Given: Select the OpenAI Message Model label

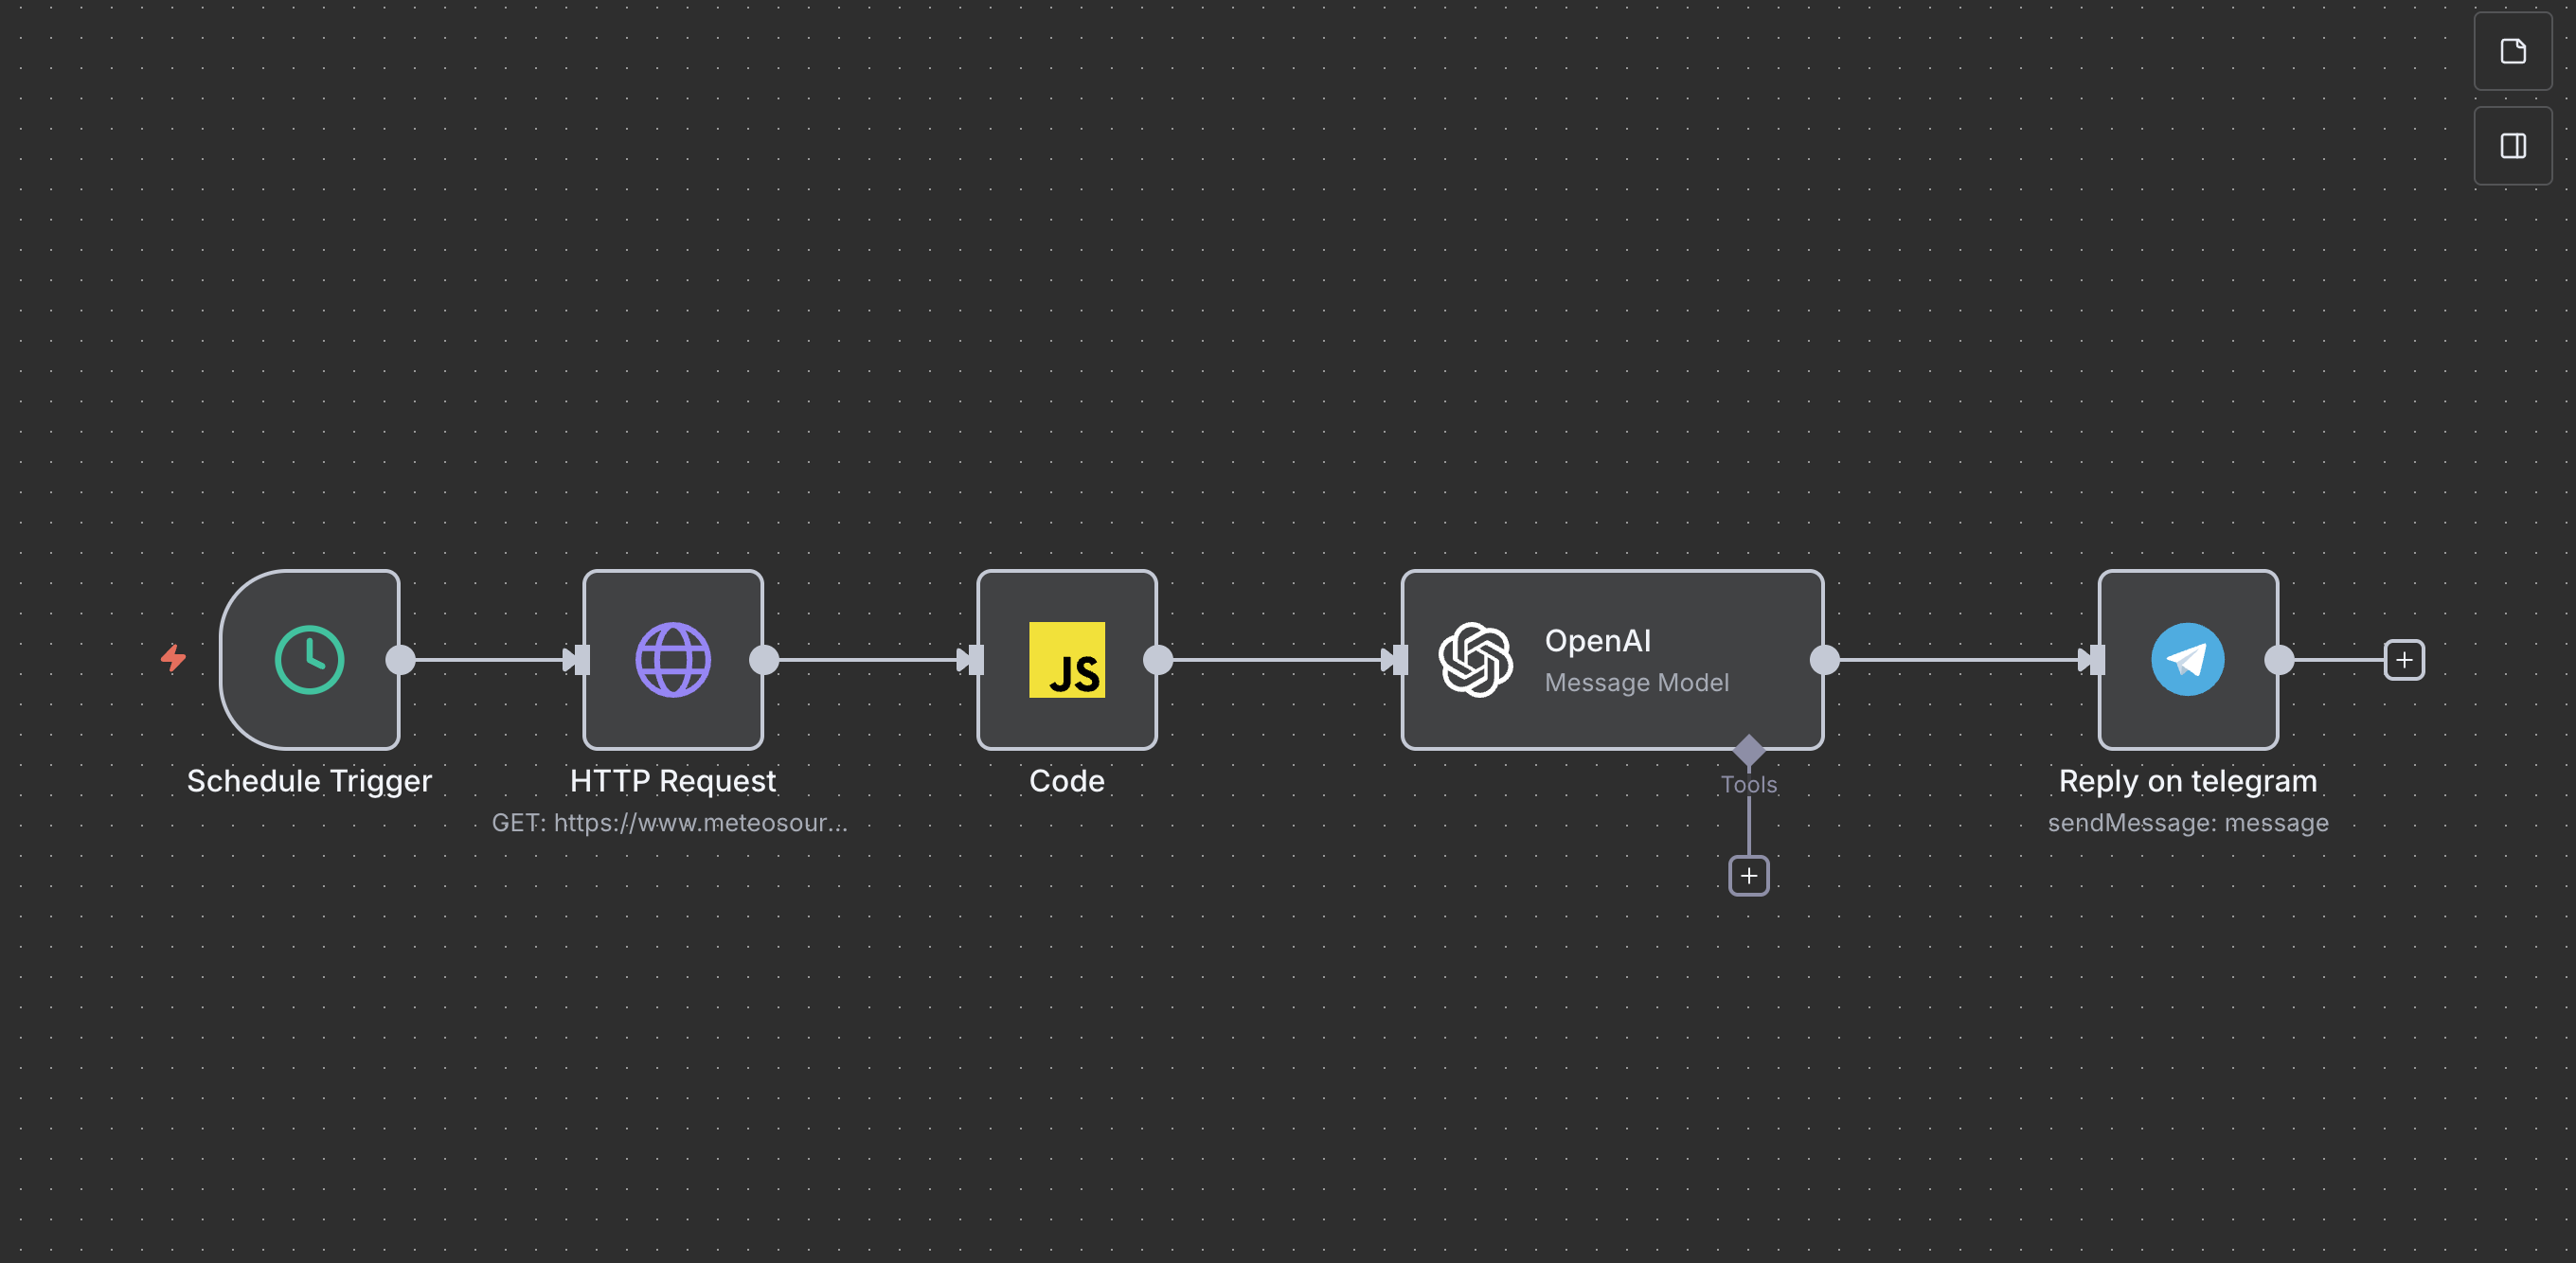Looking at the screenshot, I should click(x=1636, y=683).
